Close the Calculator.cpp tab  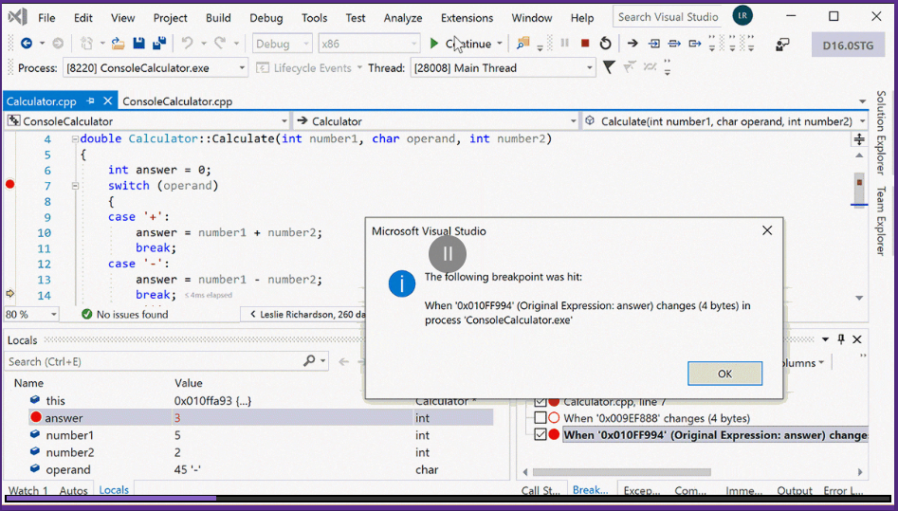(x=108, y=100)
